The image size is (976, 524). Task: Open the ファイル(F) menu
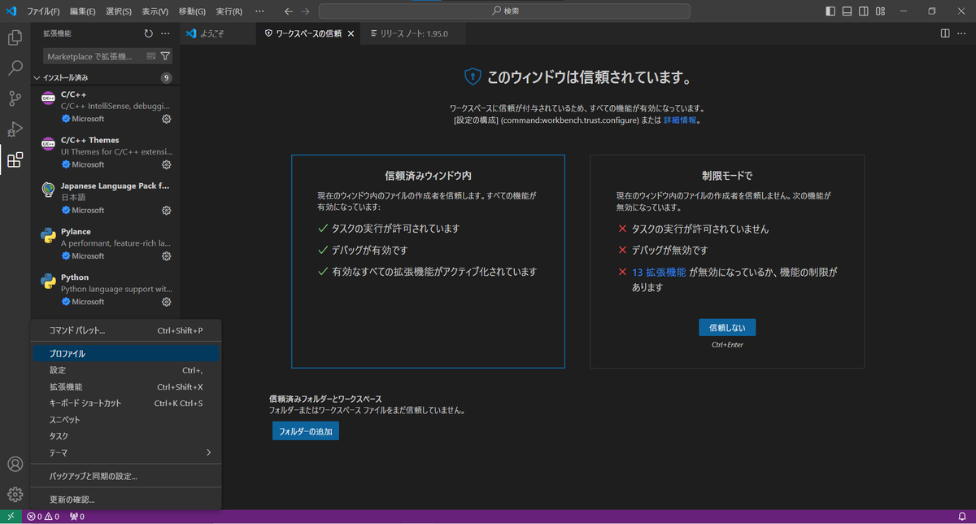coord(43,11)
